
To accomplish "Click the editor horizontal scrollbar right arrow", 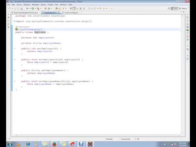I will point(179,135).
